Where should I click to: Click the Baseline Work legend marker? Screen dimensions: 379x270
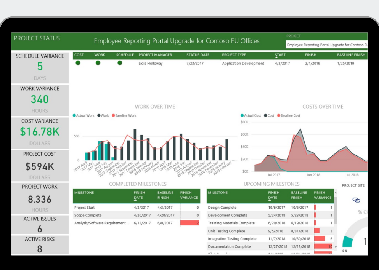click(x=113, y=115)
